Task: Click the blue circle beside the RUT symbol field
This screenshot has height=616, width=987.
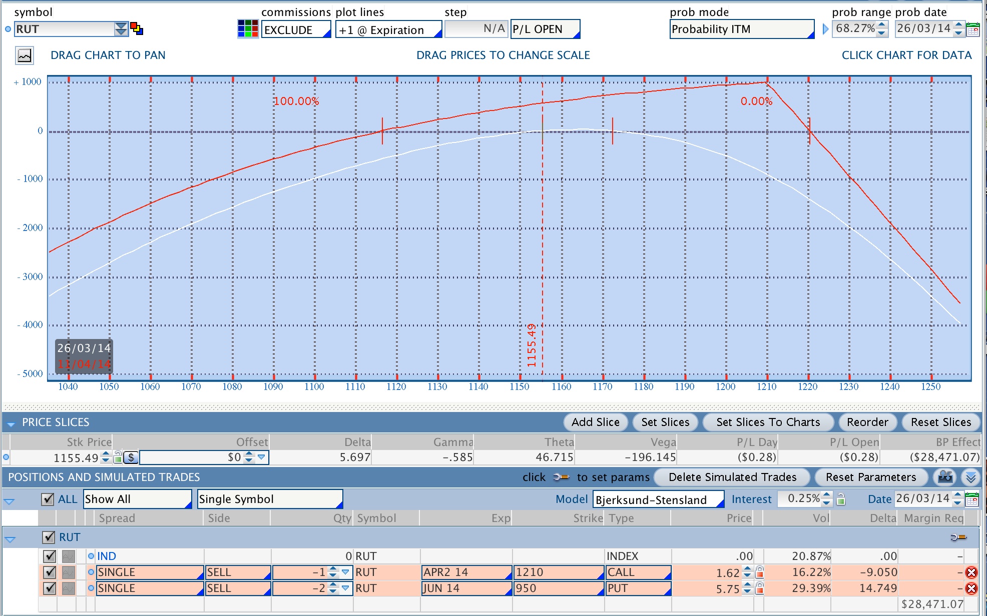Action: tap(8, 29)
